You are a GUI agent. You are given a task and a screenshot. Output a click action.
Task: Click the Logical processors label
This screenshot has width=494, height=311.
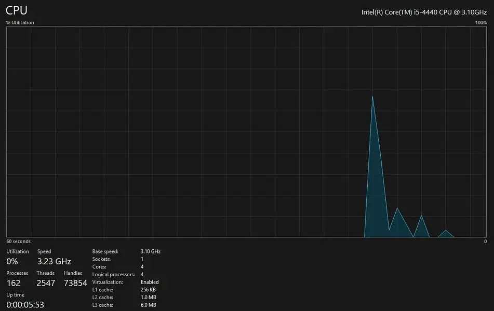[113, 275]
